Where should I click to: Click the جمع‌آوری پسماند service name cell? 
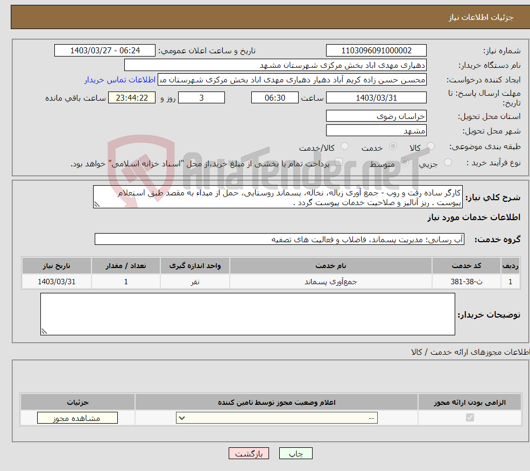[330, 282]
